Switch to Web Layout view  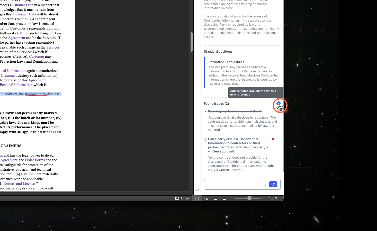click(206, 198)
